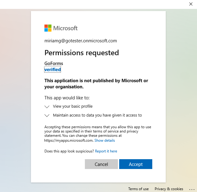Open the verified publisher link under GoForms
197x192 pixels.
tap(52, 70)
